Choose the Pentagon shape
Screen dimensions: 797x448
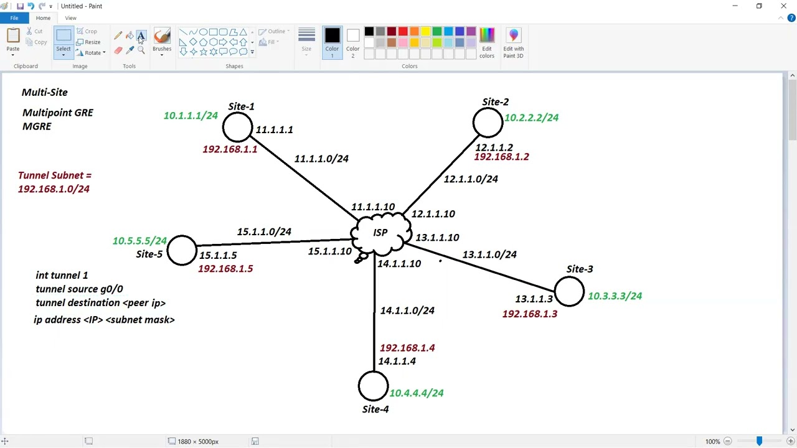pyautogui.click(x=204, y=42)
